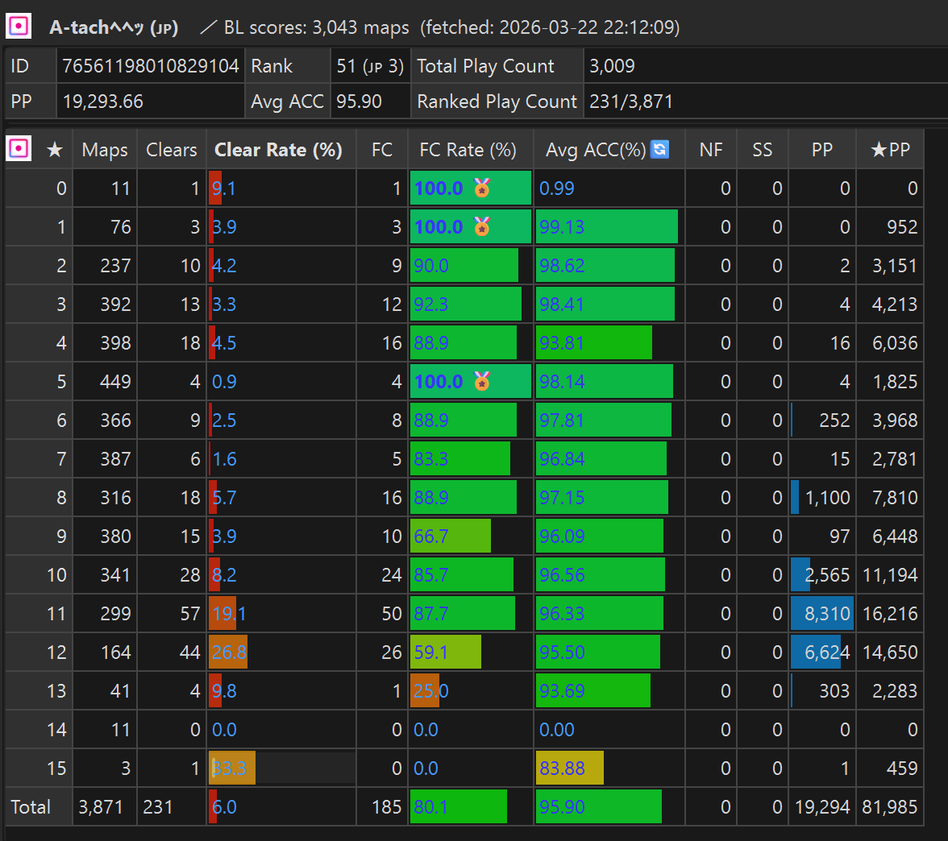Click the star level 14 row label
The width and height of the screenshot is (948, 841).
[x=39, y=729]
